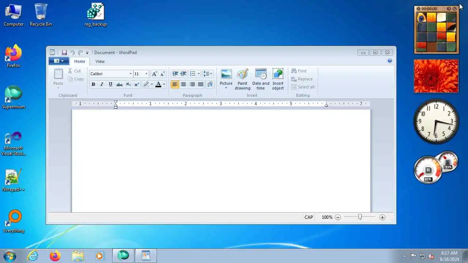Click the 100% zoom level text
Screen dimensions: 468x263
(x=327, y=217)
